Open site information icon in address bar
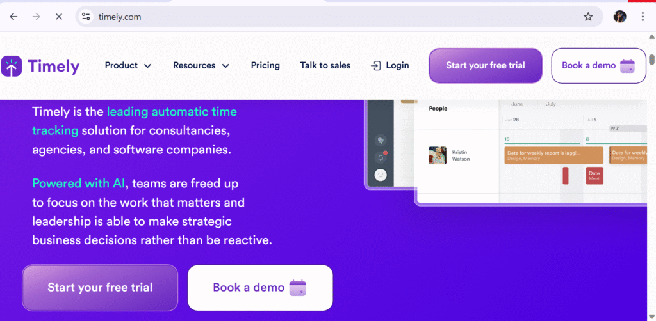Screen dimensions: 656x321 86,17
